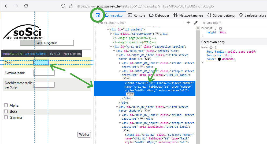The image size is (267, 144).
Task: Collapse the OT01_02_item div node
Action: coord(117,107)
